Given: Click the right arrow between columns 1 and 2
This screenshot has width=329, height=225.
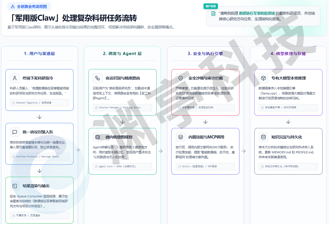Looking at the screenshot, I should (78, 150).
